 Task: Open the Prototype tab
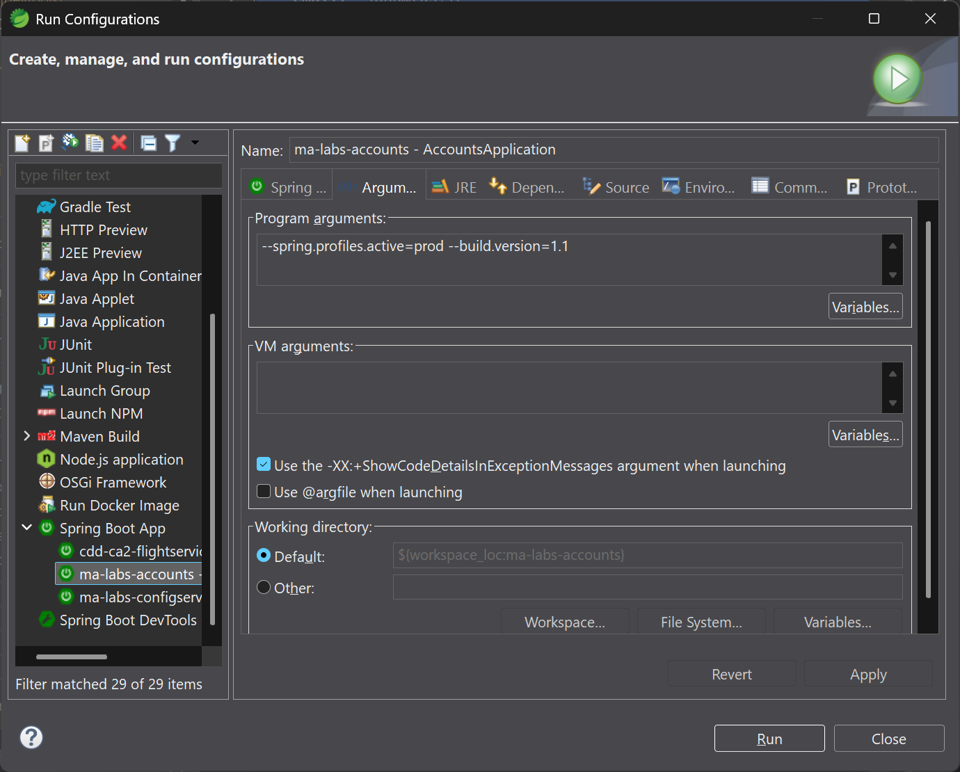(881, 187)
